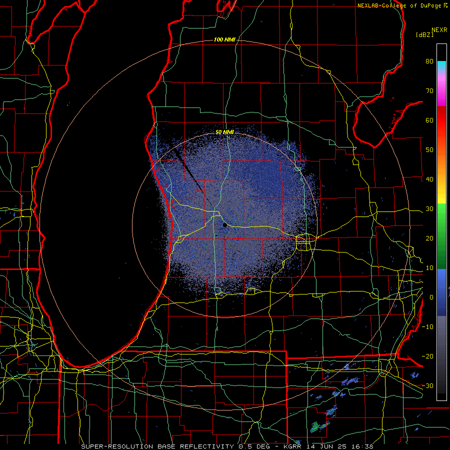
Task: Click the 50 NMI range ring label
Action: click(224, 132)
